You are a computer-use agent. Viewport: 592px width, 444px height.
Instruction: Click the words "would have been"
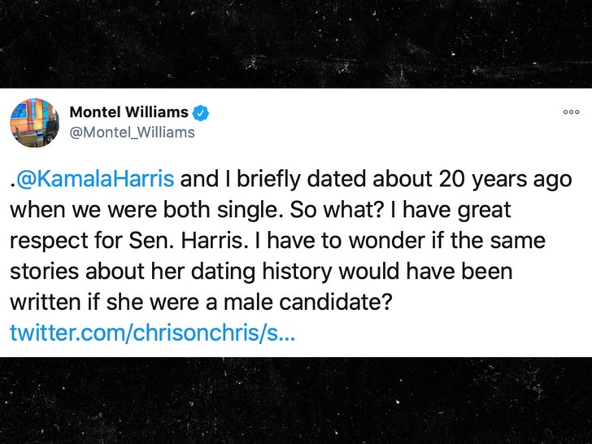425,272
